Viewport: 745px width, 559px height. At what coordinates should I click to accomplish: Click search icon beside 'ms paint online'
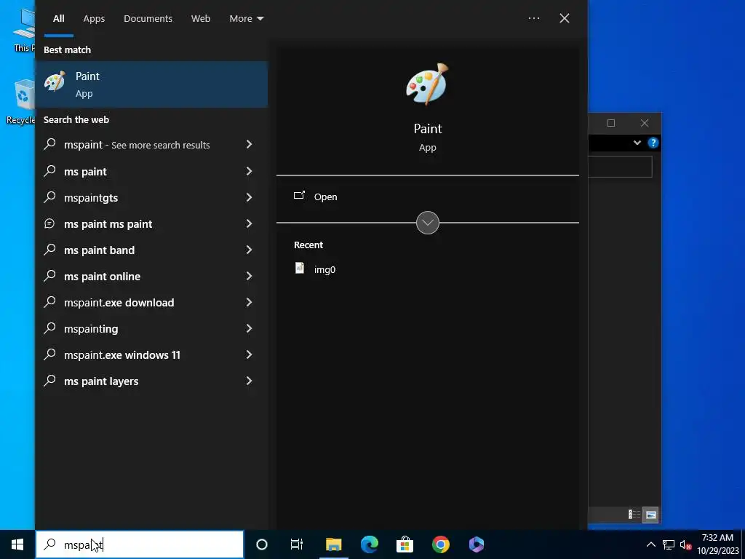pos(49,276)
